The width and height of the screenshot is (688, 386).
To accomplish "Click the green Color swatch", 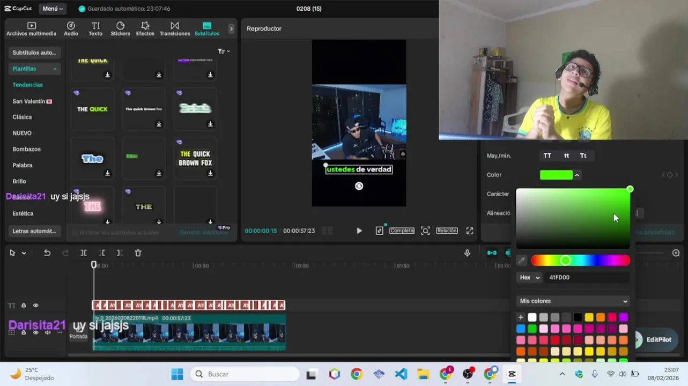I will 556,175.
